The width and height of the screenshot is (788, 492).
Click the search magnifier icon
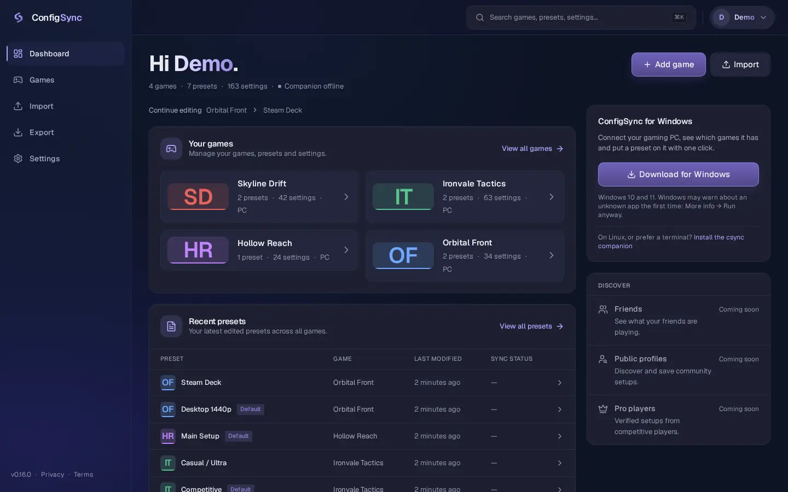(x=480, y=17)
